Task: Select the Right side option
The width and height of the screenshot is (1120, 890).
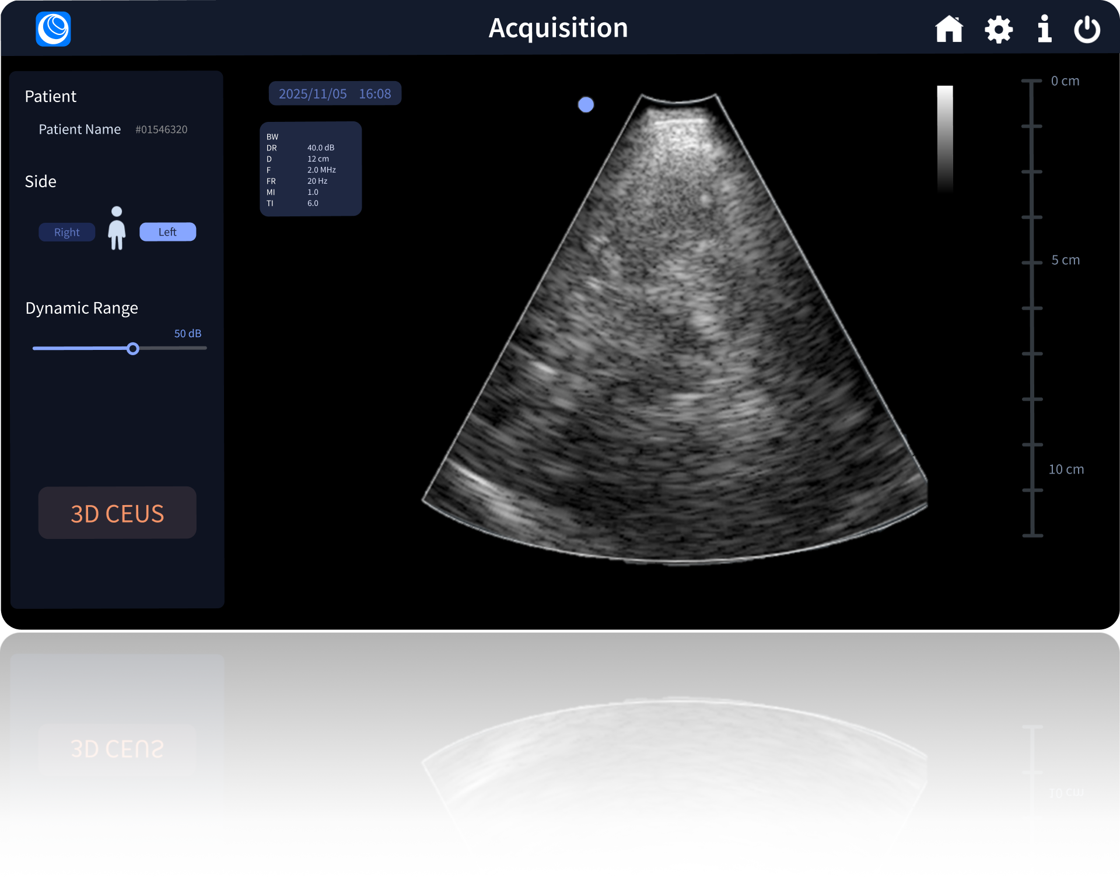Action: [67, 232]
